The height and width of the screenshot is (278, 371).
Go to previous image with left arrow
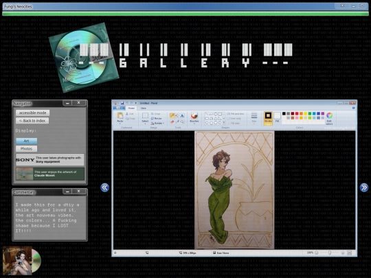click(104, 187)
